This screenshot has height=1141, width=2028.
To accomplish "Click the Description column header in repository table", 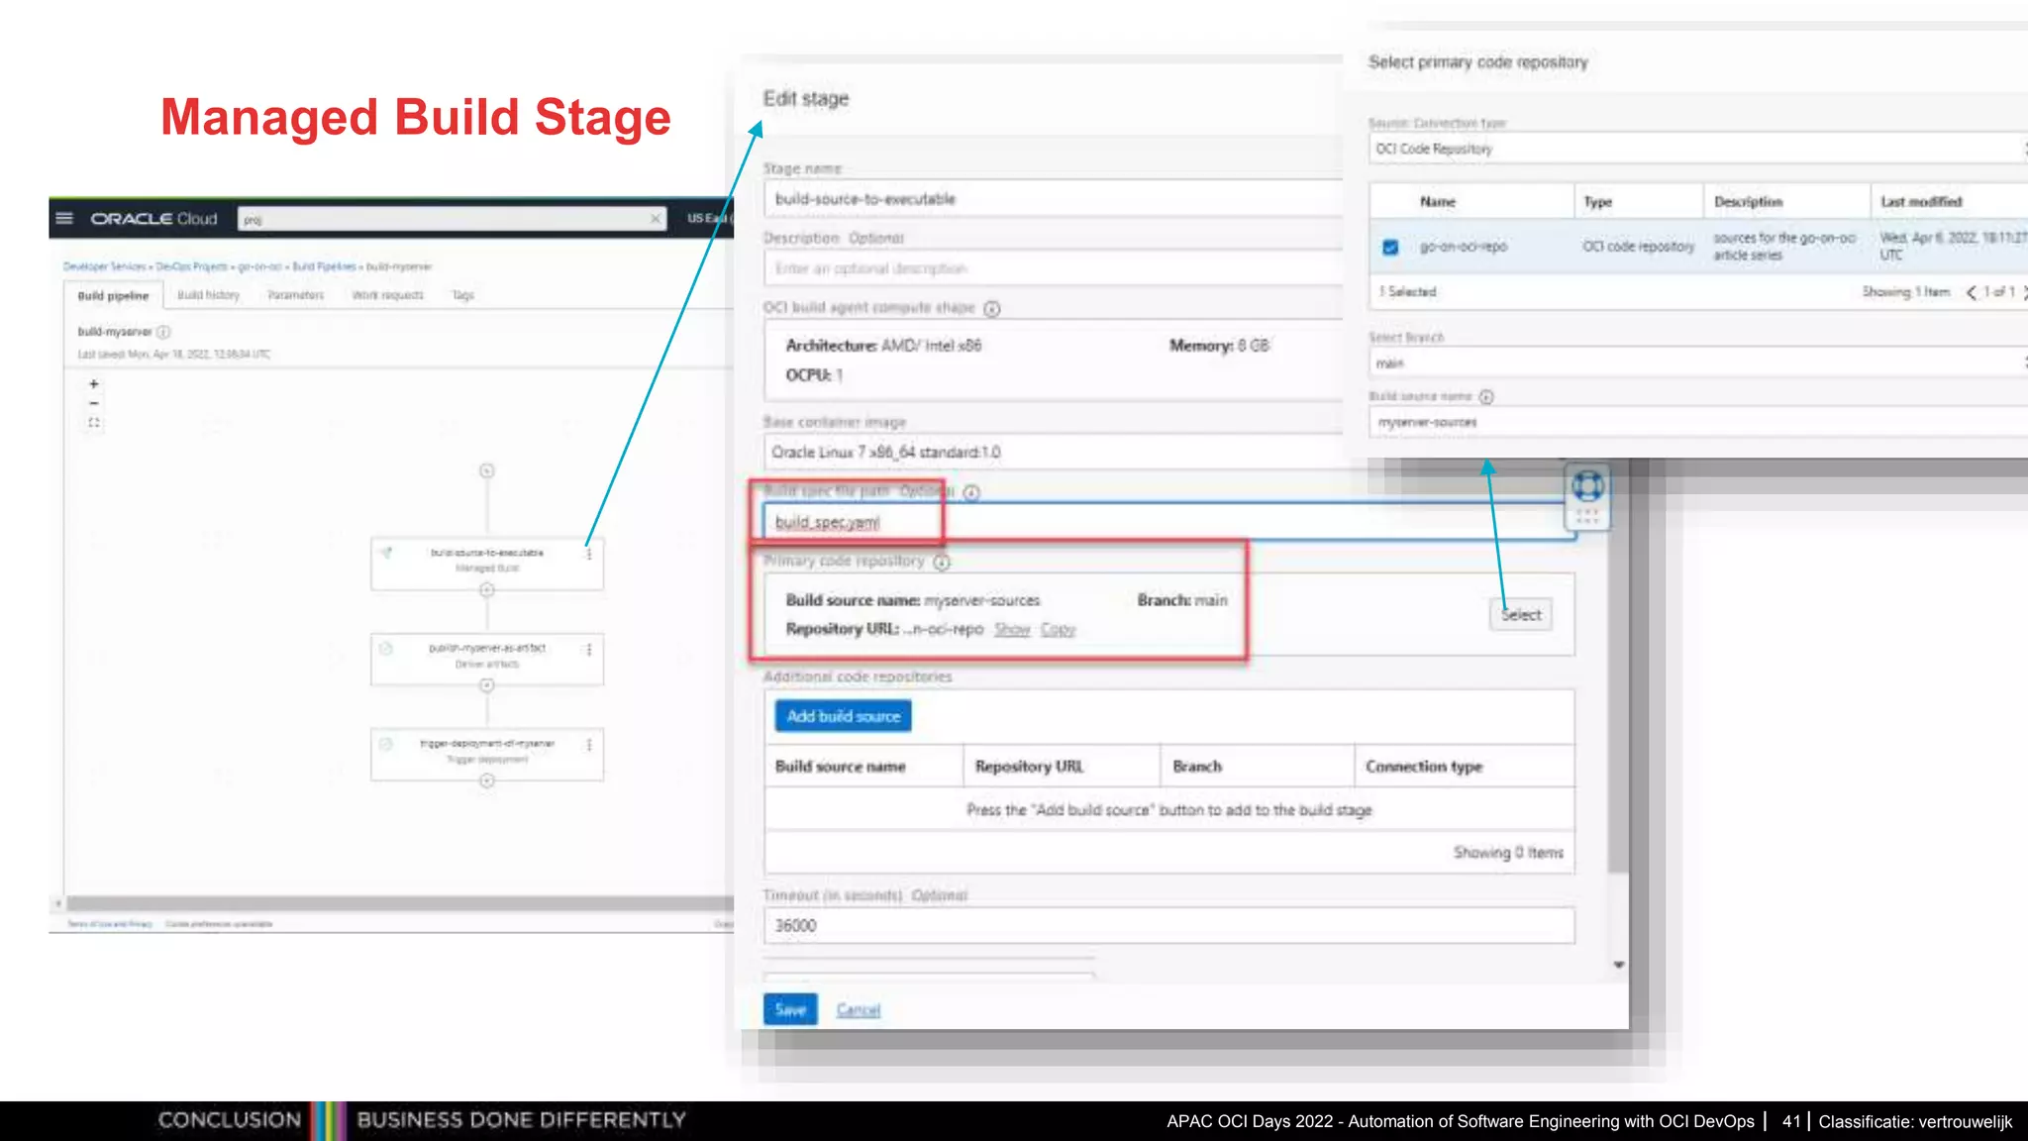I will 1749,202.
